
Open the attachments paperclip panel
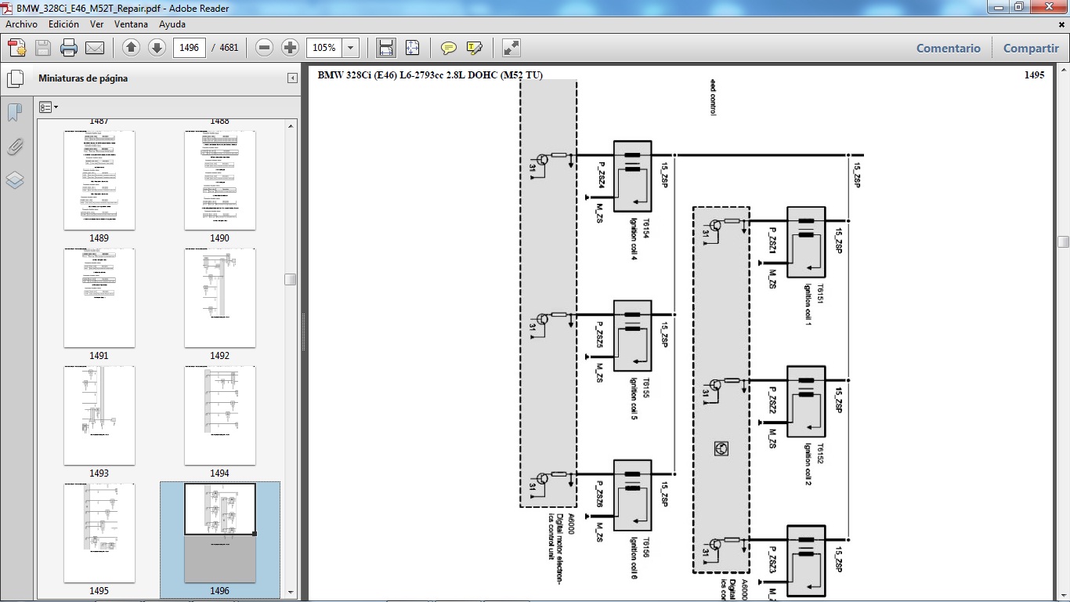(14, 147)
